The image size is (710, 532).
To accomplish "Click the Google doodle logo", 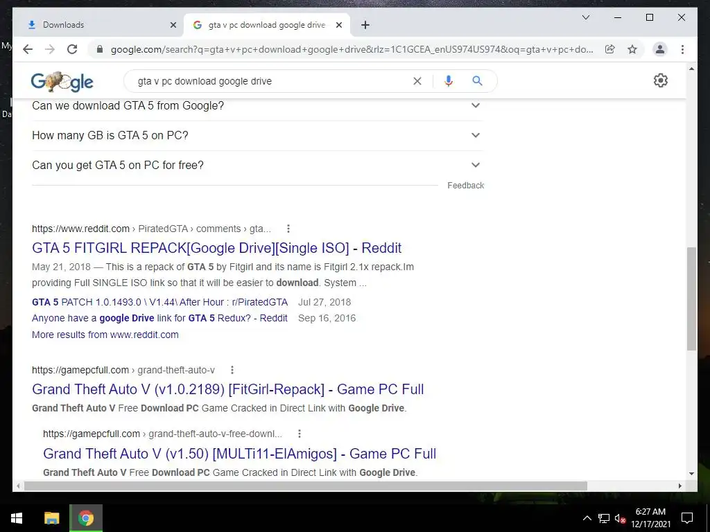I will point(62,82).
